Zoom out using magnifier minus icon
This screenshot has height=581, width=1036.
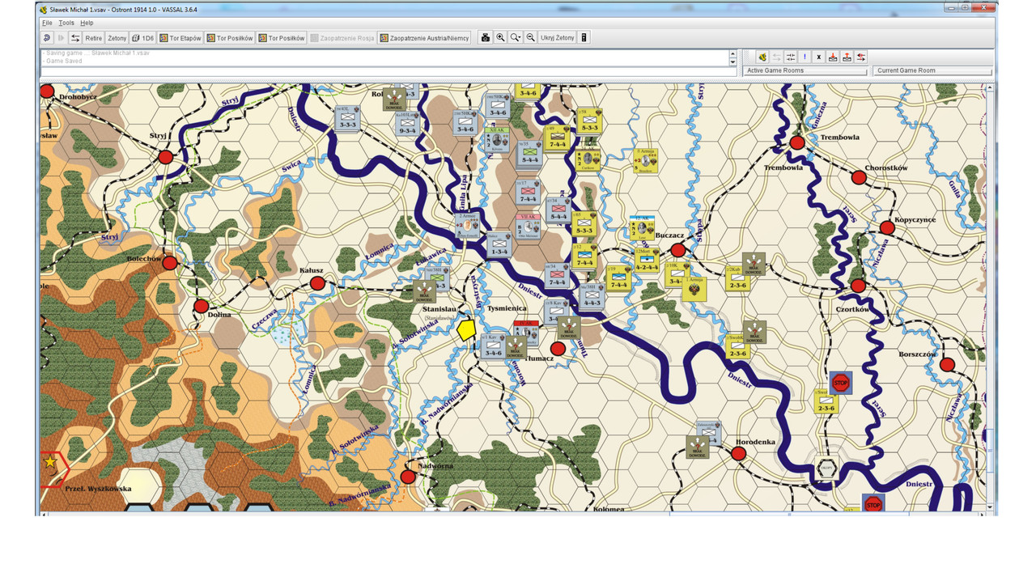(531, 38)
